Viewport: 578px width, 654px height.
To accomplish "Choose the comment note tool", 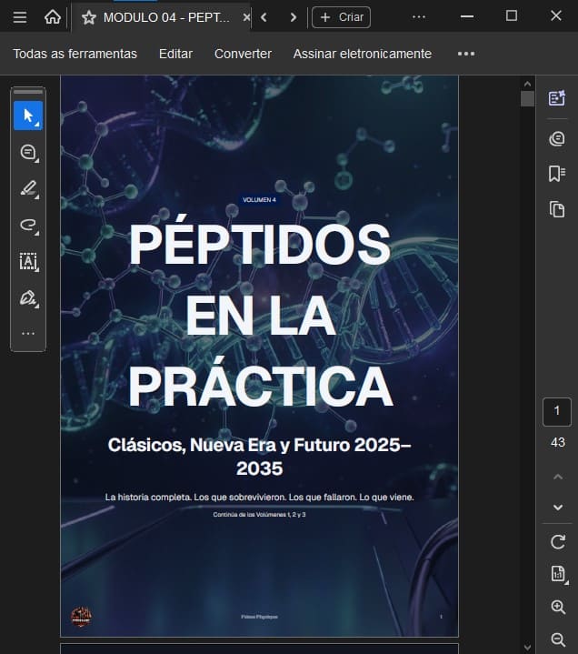I will 28,152.
